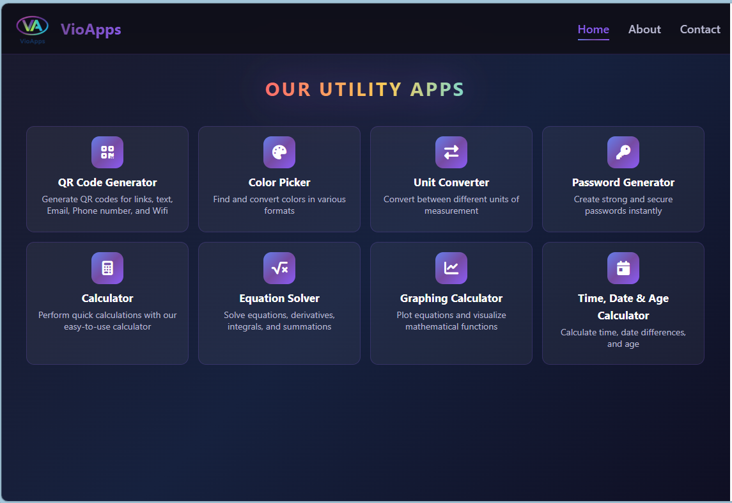Open the Contact page

(x=699, y=29)
